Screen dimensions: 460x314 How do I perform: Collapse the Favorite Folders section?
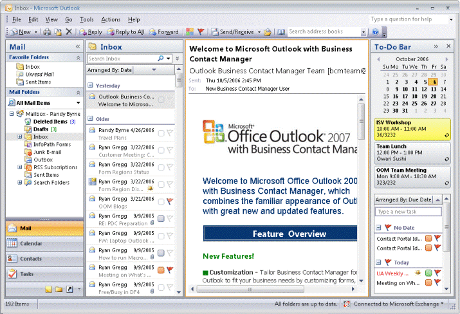point(78,57)
